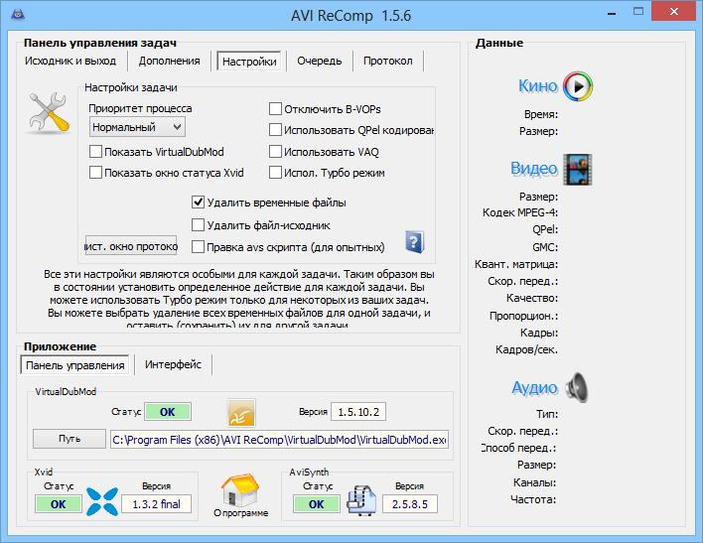The image size is (703, 543).
Task: Click the Каналы: label
Action: (534, 482)
